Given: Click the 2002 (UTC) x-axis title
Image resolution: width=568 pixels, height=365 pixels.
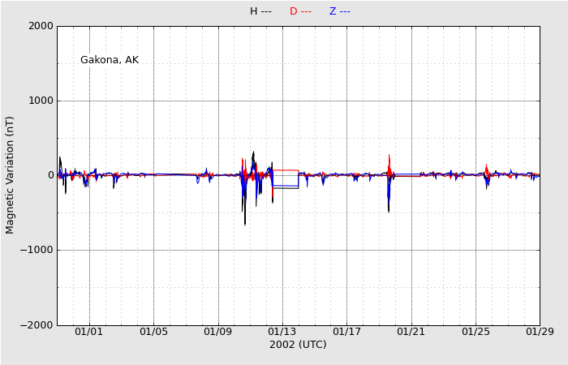Looking at the screenshot, I should click(298, 345).
